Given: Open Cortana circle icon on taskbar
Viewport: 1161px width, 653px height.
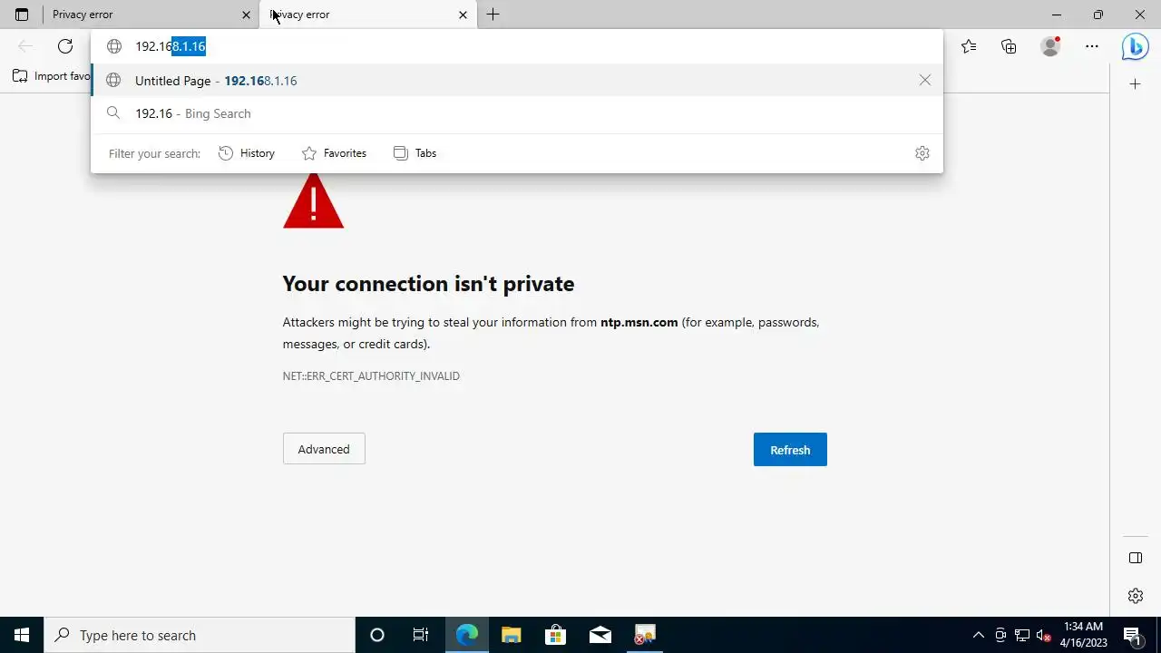Looking at the screenshot, I should [377, 635].
